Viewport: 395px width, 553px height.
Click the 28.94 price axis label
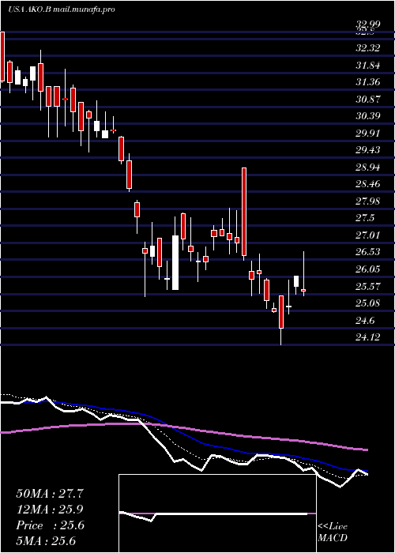[368, 167]
